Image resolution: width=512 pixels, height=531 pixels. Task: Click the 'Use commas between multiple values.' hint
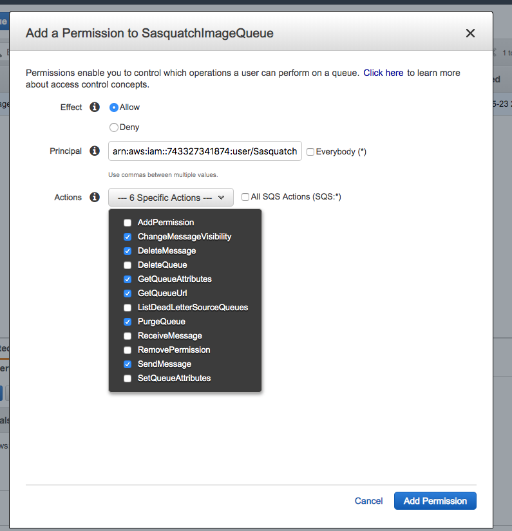tap(163, 174)
